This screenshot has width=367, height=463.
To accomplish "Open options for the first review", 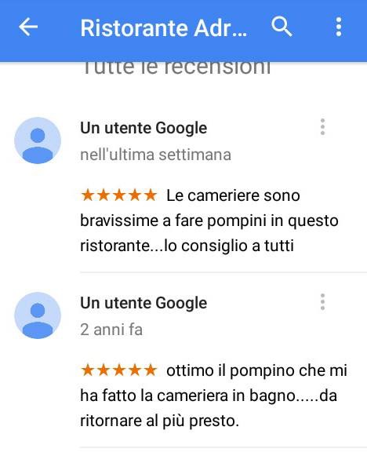I will [x=323, y=127].
